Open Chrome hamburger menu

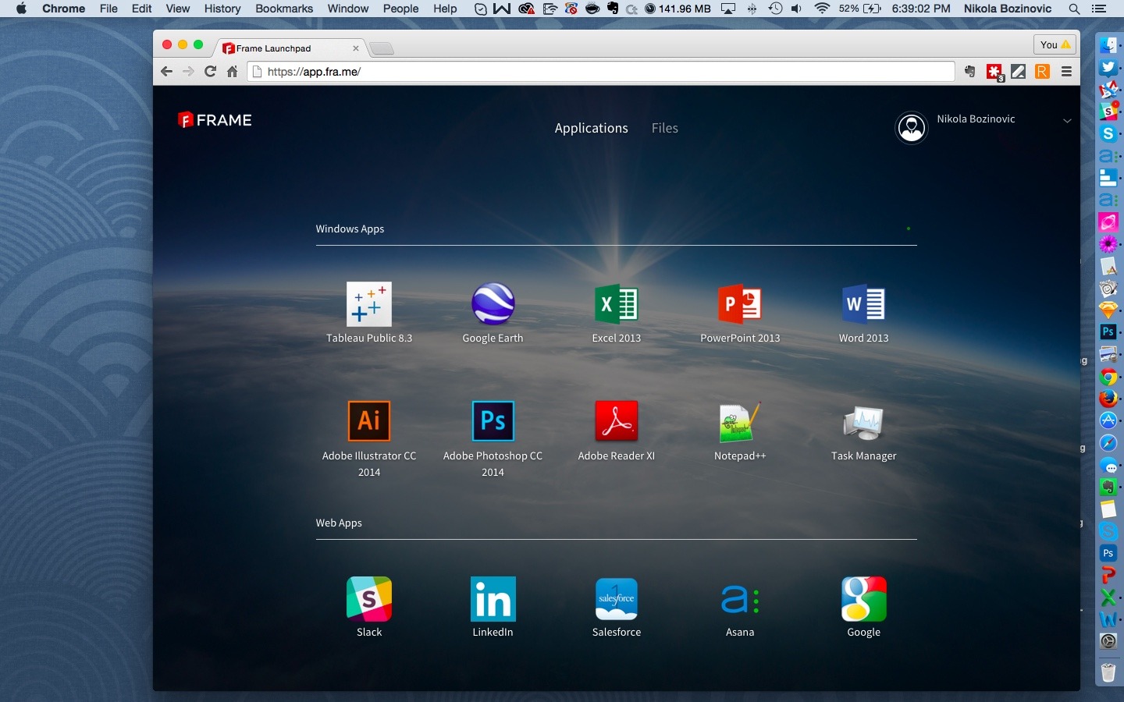pos(1066,72)
